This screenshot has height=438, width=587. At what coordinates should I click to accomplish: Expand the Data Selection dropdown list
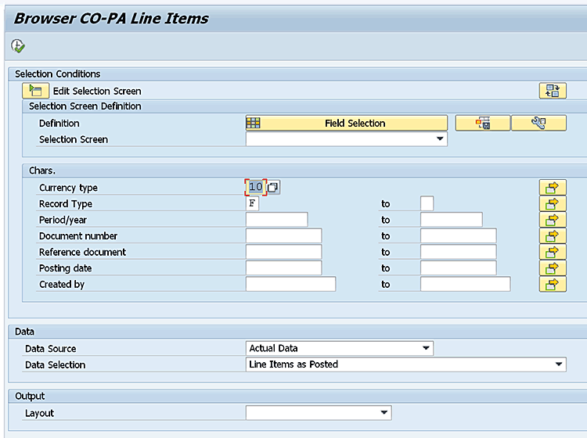click(x=558, y=364)
